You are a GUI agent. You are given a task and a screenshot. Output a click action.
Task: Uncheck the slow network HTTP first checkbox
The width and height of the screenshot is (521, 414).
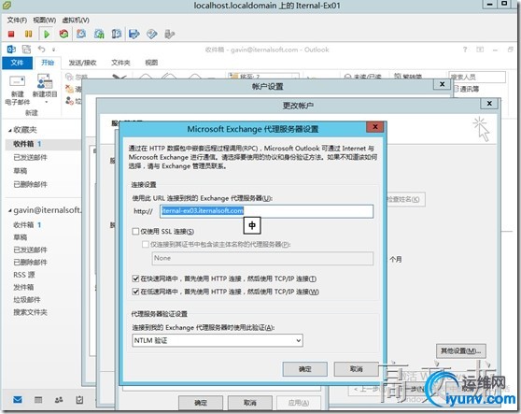click(135, 292)
